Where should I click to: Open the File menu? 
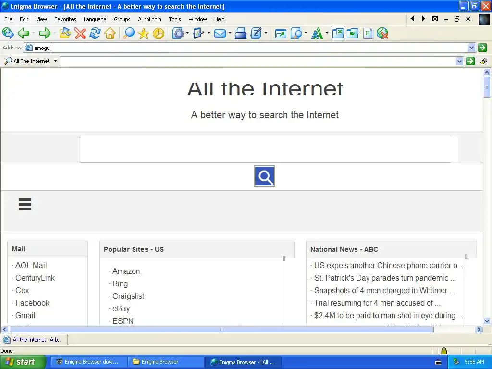(8, 19)
